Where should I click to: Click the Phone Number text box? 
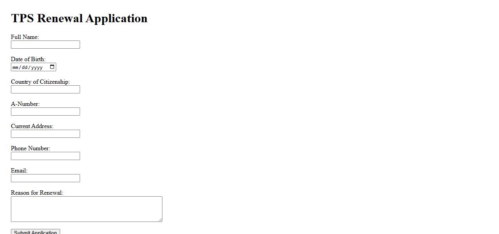pyautogui.click(x=45, y=156)
